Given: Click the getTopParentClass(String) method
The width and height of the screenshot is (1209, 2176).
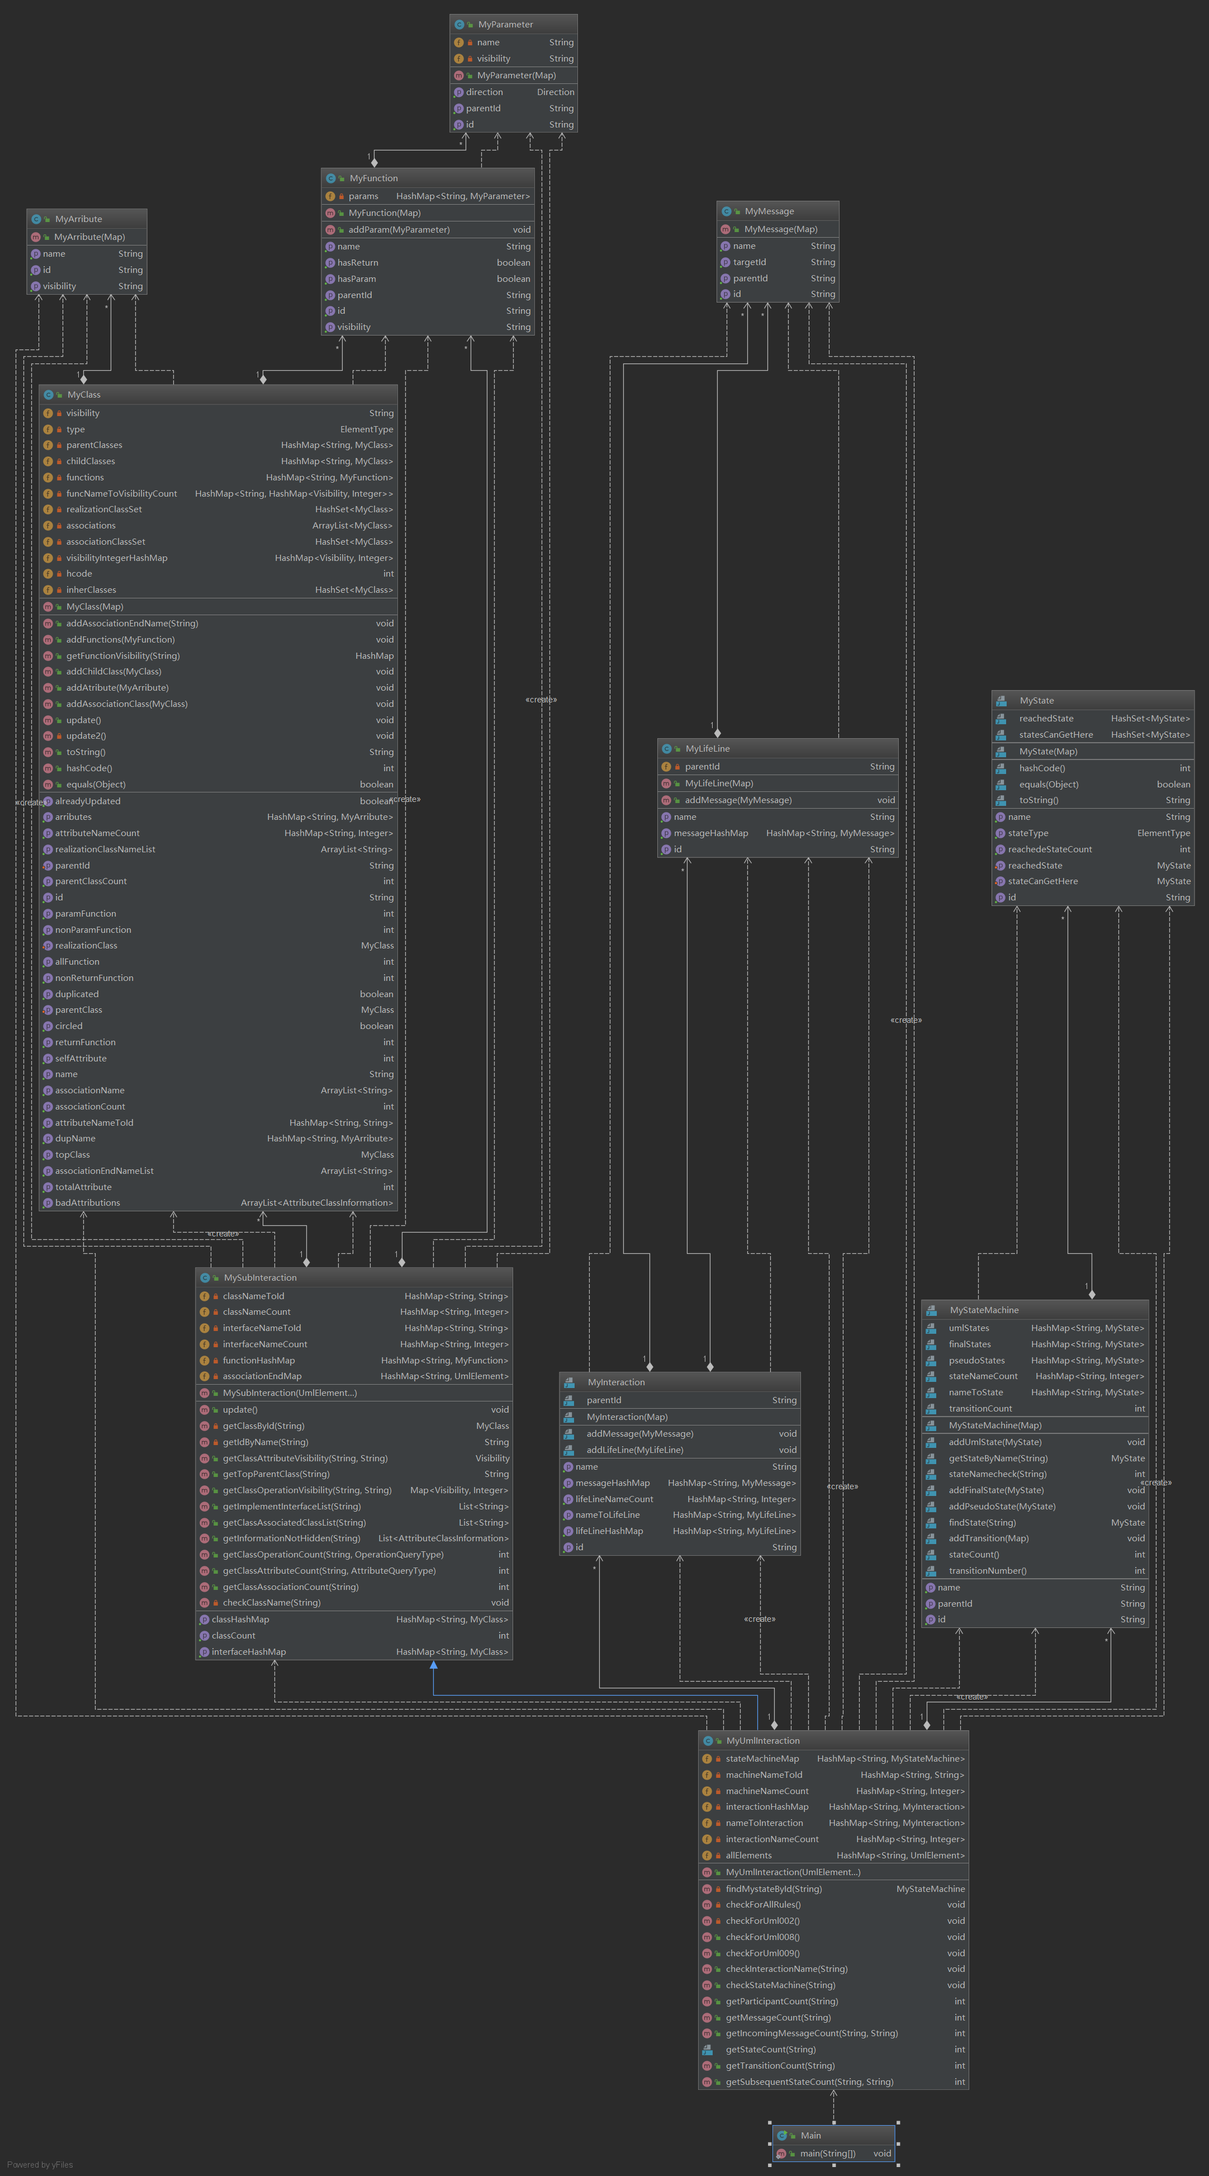Looking at the screenshot, I should tap(275, 1474).
